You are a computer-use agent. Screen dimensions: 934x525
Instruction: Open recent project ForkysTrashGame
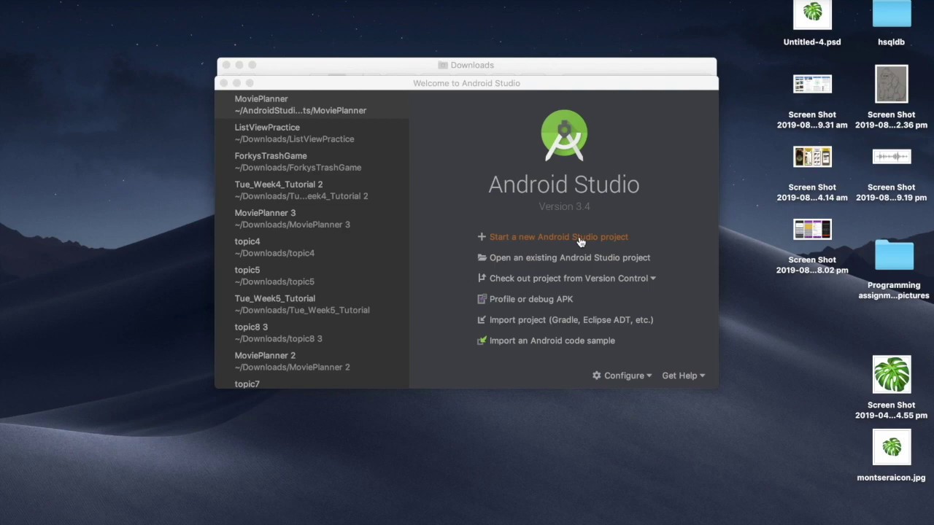click(312, 161)
